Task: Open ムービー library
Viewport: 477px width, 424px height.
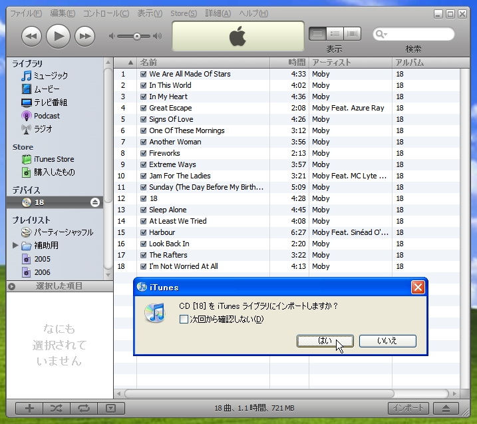Action: tap(41, 89)
